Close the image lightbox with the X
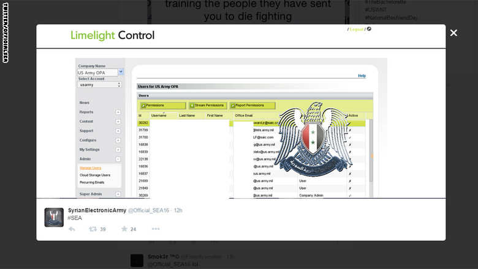Viewport: 478px width, 269px height. (453, 33)
